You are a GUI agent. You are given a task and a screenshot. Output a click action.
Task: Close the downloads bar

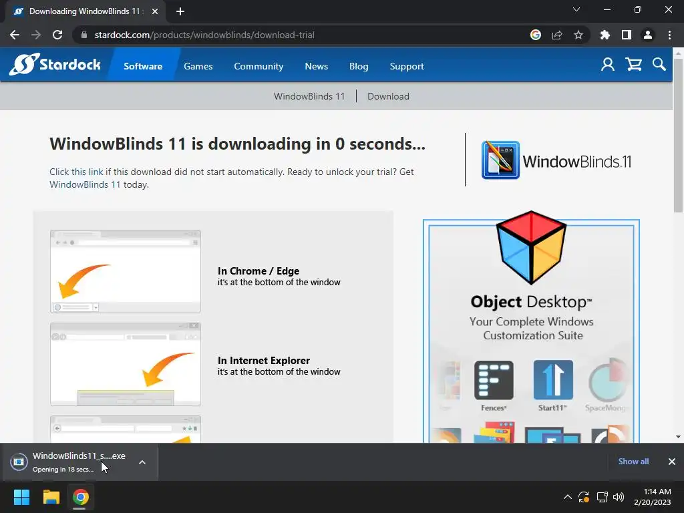pos(672,462)
